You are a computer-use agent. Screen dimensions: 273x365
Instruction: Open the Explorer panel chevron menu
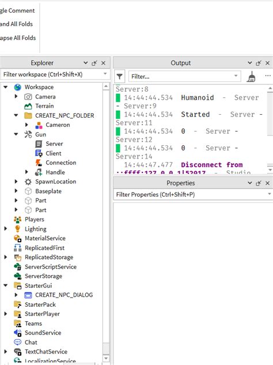tap(86, 63)
